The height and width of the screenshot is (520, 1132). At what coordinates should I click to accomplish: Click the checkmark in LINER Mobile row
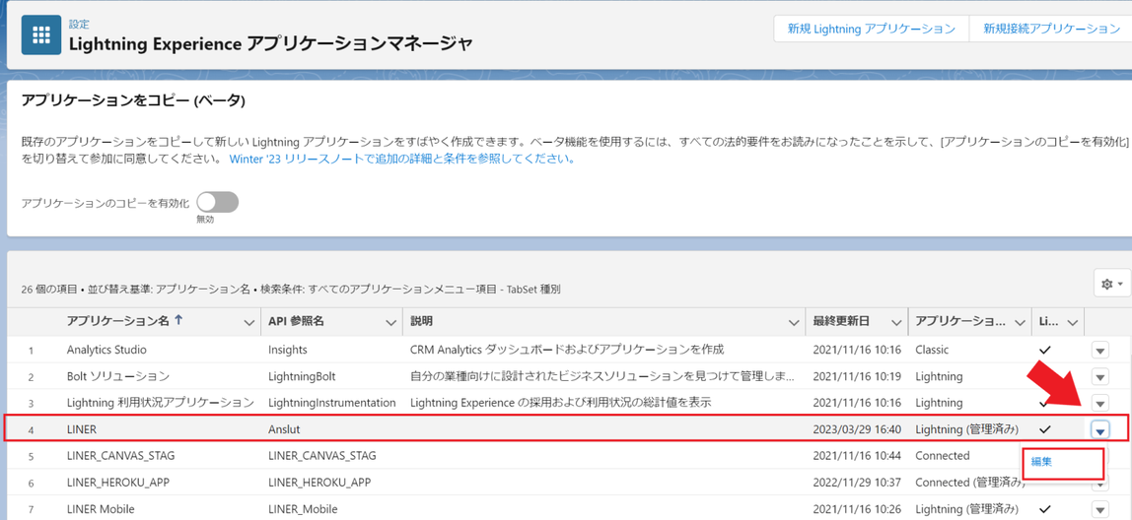(x=1044, y=508)
